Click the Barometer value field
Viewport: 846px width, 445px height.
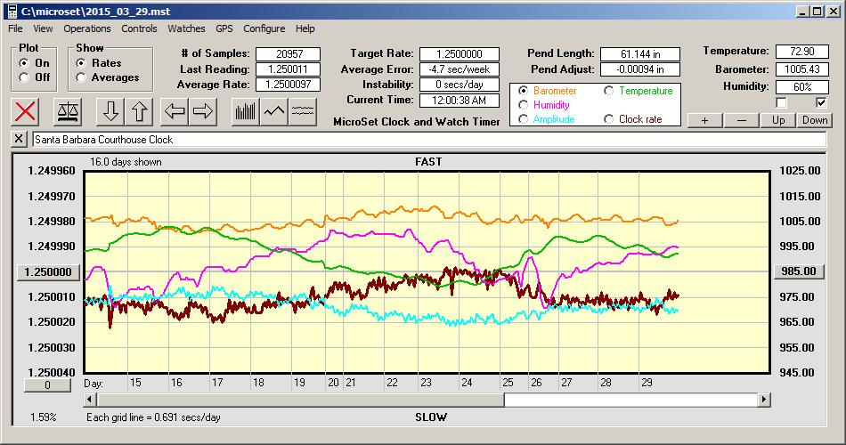[801, 69]
